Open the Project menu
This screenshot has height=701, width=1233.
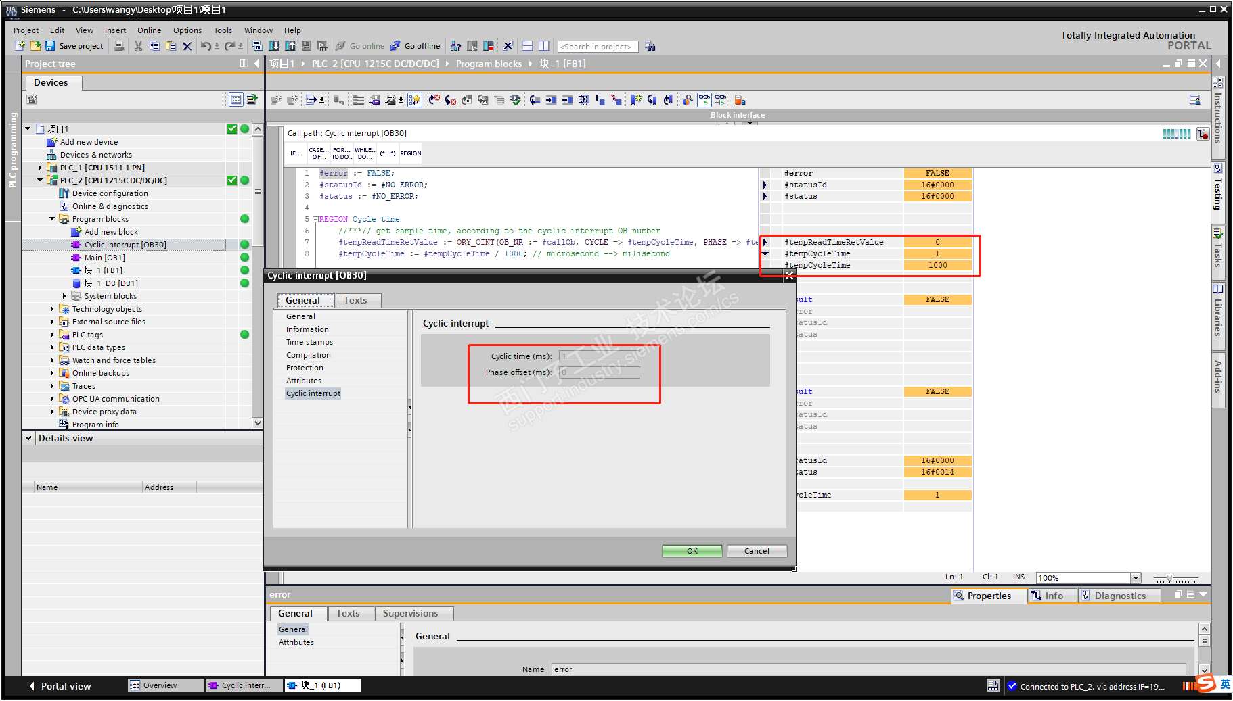[x=26, y=30]
